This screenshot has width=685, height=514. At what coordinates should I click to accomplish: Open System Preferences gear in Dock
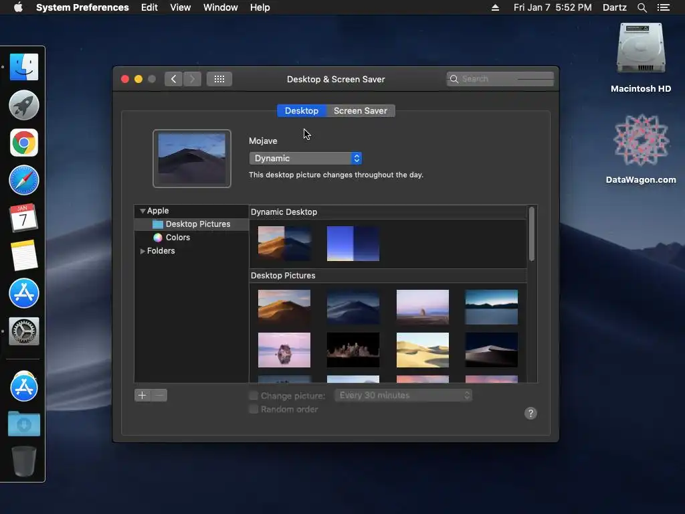[x=24, y=331]
